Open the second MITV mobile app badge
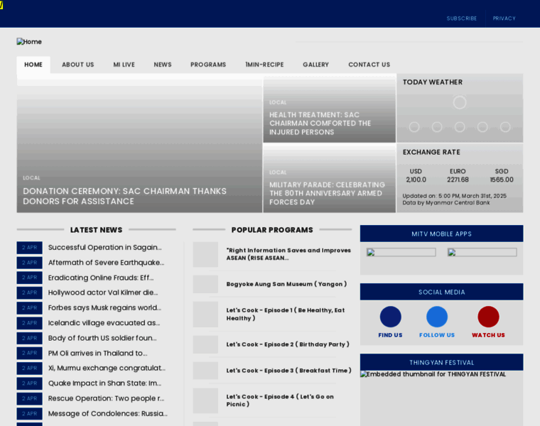This screenshot has width=540, height=426. [482, 252]
